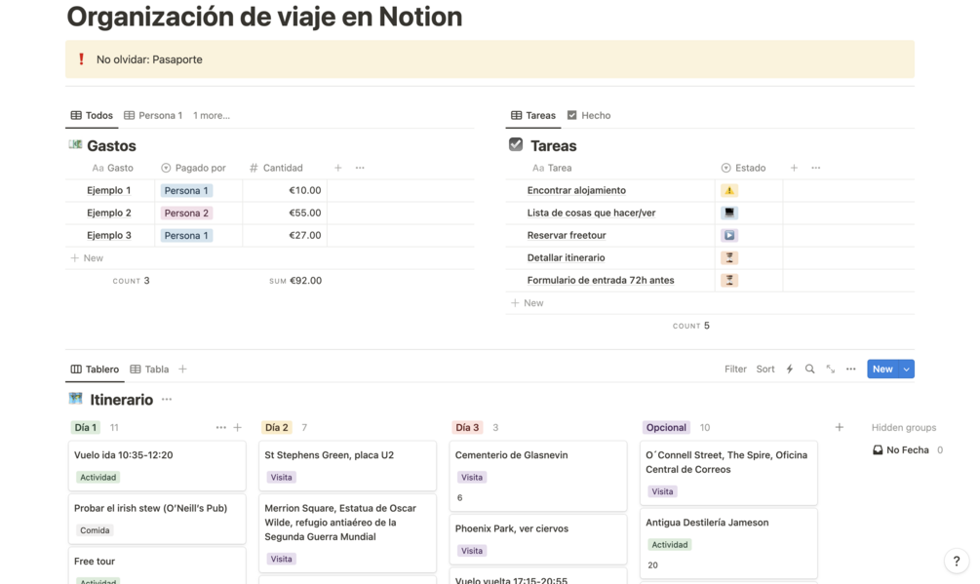Add a property column in Gastos table
This screenshot has width=980, height=584.
click(x=338, y=168)
